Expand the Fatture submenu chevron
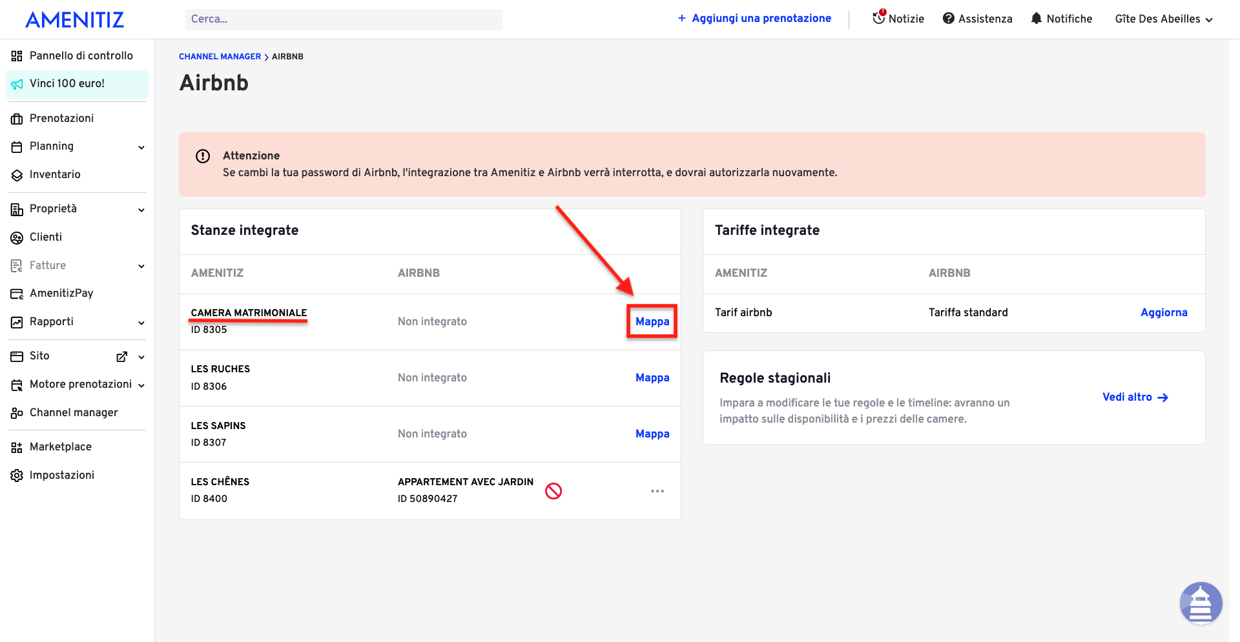Viewport: 1240px width, 642px height. click(141, 266)
